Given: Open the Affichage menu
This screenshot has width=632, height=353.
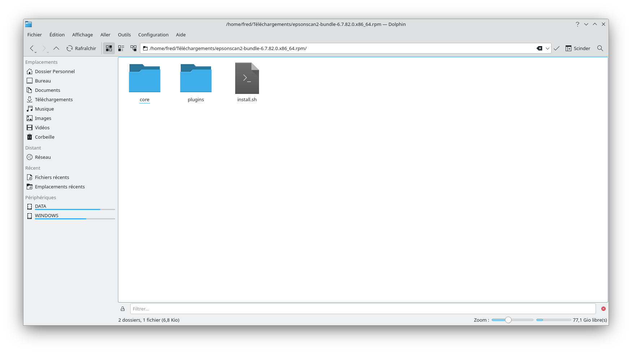Looking at the screenshot, I should [82, 35].
